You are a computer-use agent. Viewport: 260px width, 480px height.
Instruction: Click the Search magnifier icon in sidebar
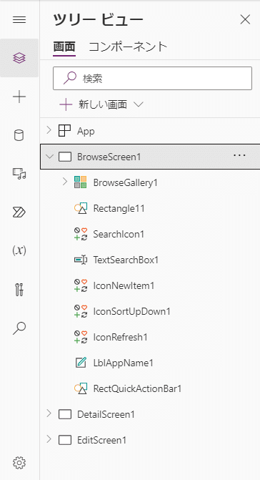(x=19, y=328)
